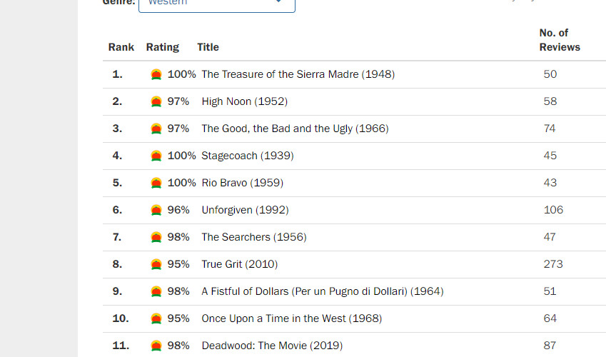Open the Genre dropdown showing Western
This screenshot has width=606, height=357.
click(x=217, y=4)
